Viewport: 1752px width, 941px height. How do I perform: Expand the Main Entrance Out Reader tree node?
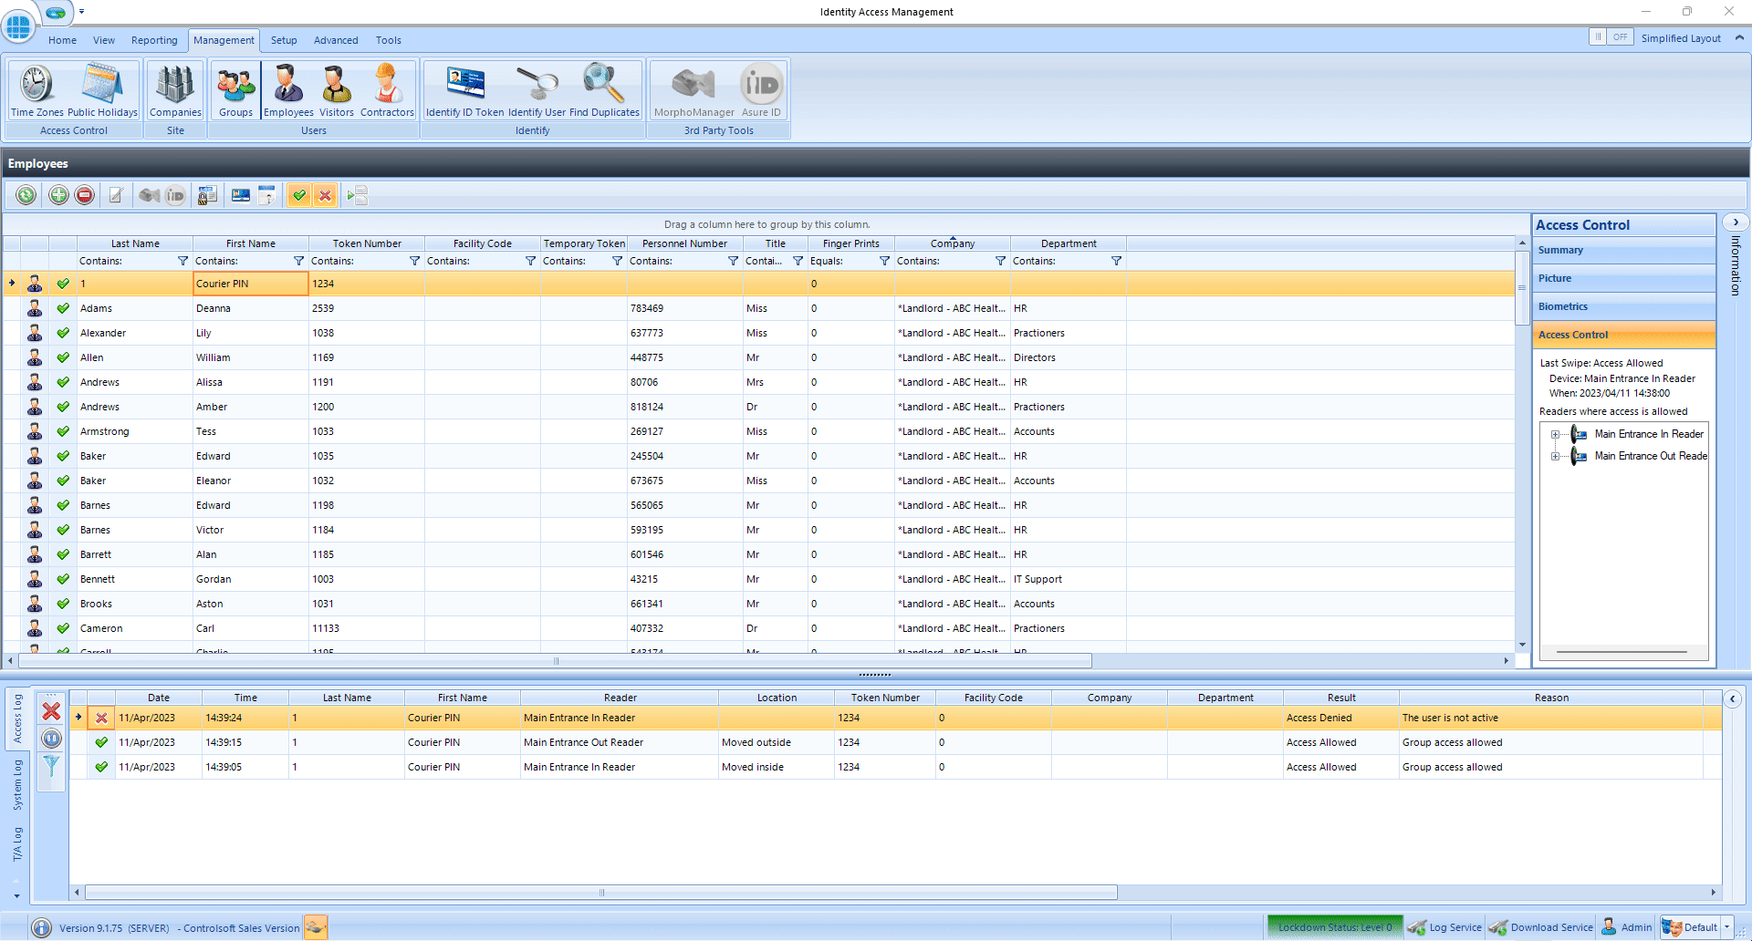point(1555,457)
